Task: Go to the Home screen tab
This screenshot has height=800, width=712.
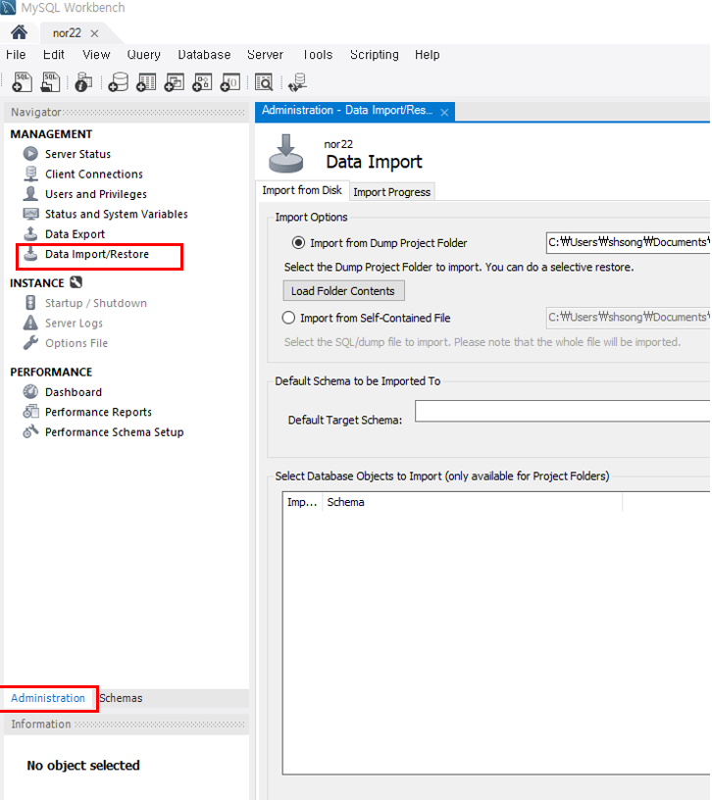Action: click(19, 32)
